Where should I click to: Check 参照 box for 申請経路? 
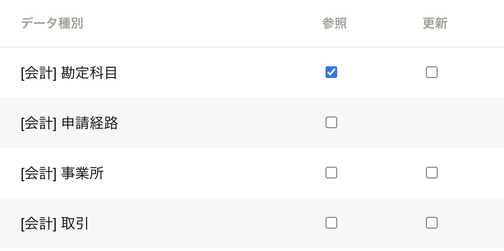[331, 122]
